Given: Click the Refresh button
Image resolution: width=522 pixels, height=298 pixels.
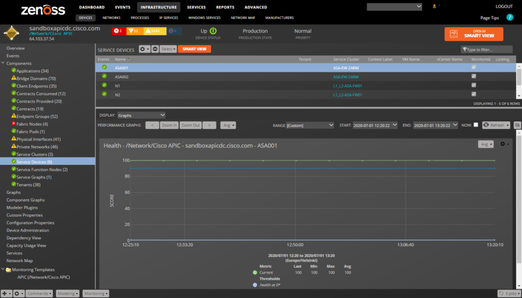Looking at the screenshot, I should (x=496, y=125).
